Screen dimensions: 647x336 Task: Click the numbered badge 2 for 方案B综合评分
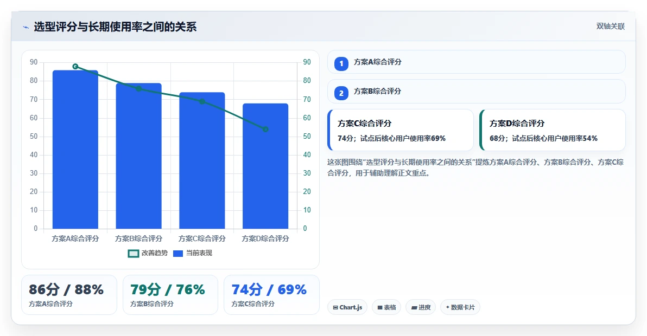click(x=341, y=93)
